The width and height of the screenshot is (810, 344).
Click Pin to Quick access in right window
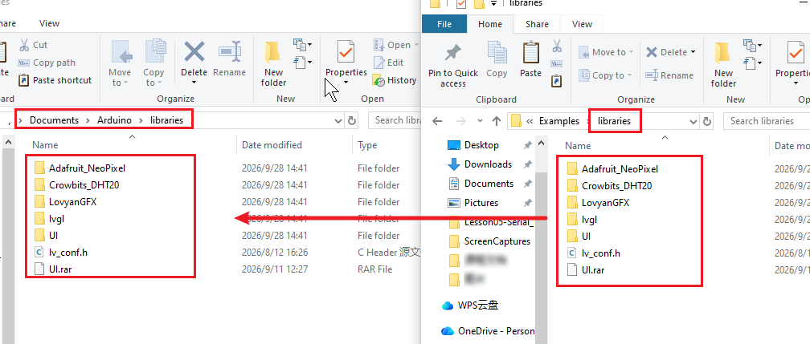(453, 64)
